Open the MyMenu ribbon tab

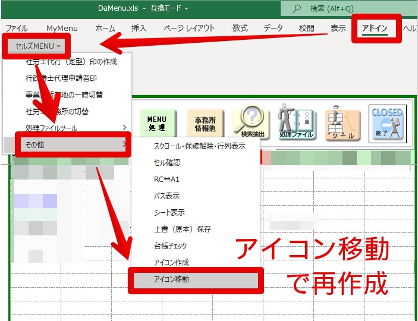[62, 28]
